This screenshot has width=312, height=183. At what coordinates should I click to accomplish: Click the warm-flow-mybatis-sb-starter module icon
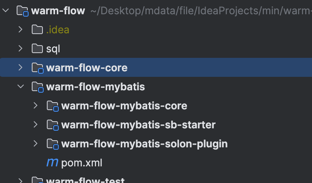point(53,125)
